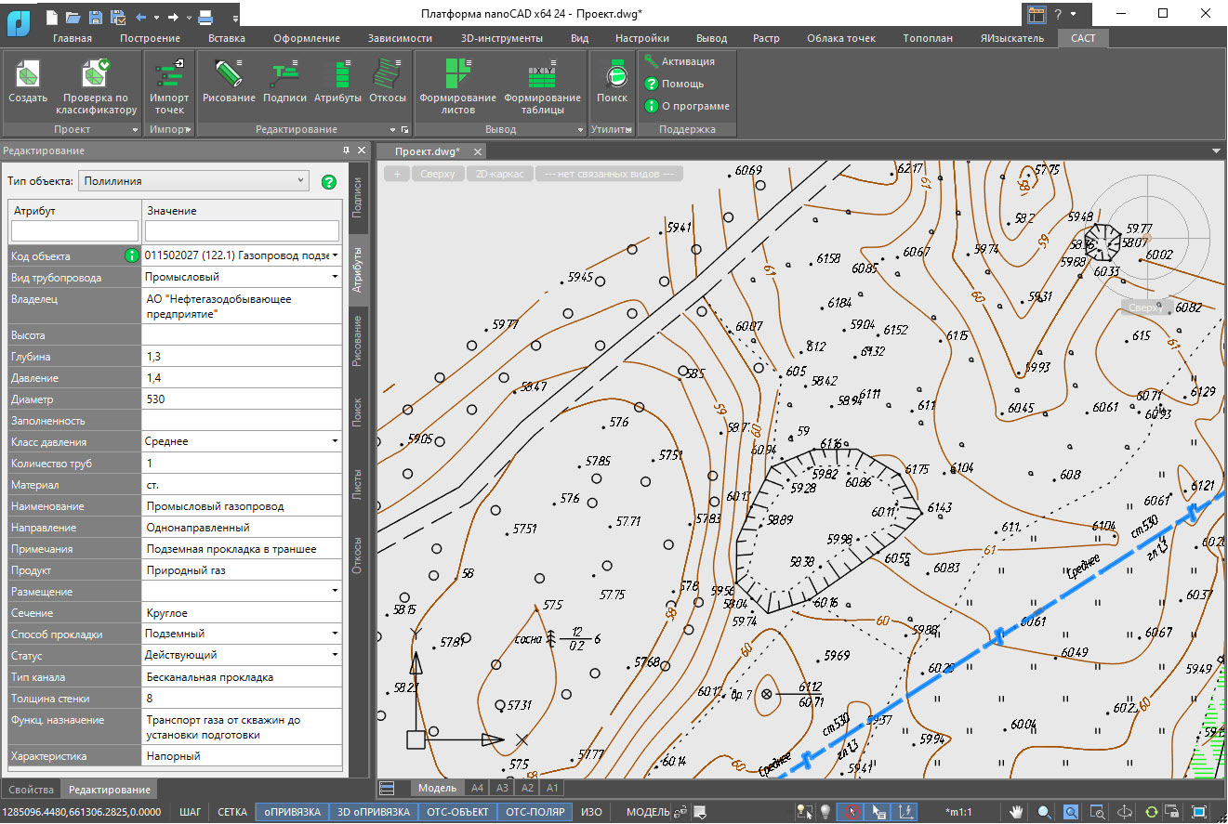Screen dimensions: 1228x824
Task: Click the МОДЕЛЬ button in status bar
Action: coord(648,812)
